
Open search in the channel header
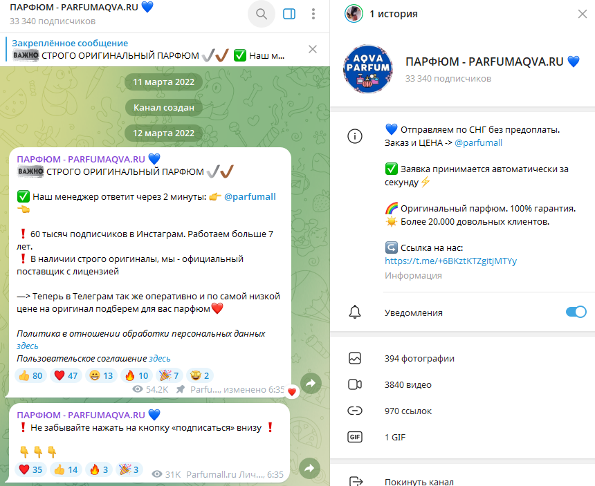[261, 14]
